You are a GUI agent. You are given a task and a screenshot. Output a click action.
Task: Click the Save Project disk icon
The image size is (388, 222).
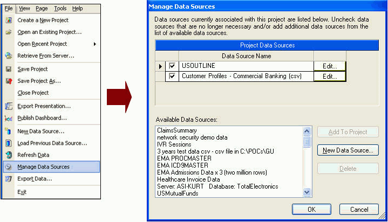pos(8,70)
